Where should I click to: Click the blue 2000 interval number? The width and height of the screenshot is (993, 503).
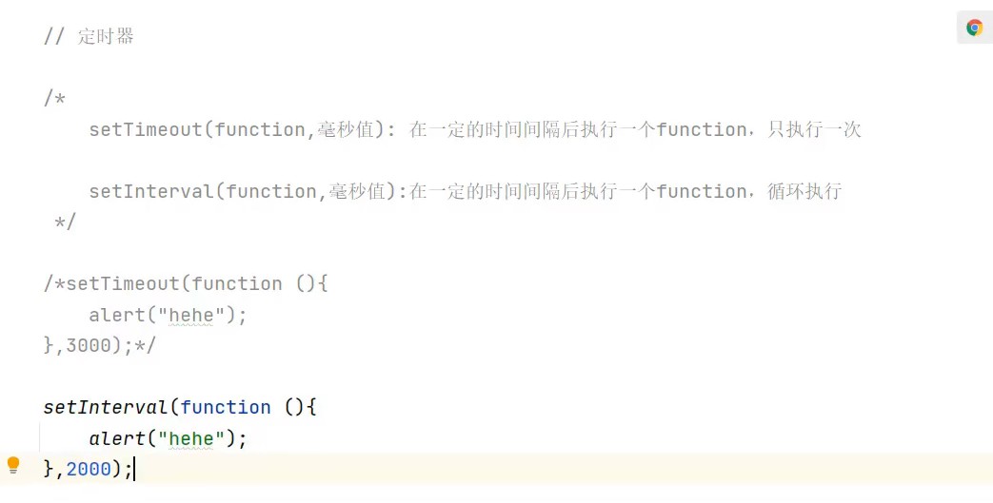[89, 469]
